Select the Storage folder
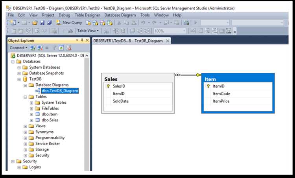 (42, 150)
